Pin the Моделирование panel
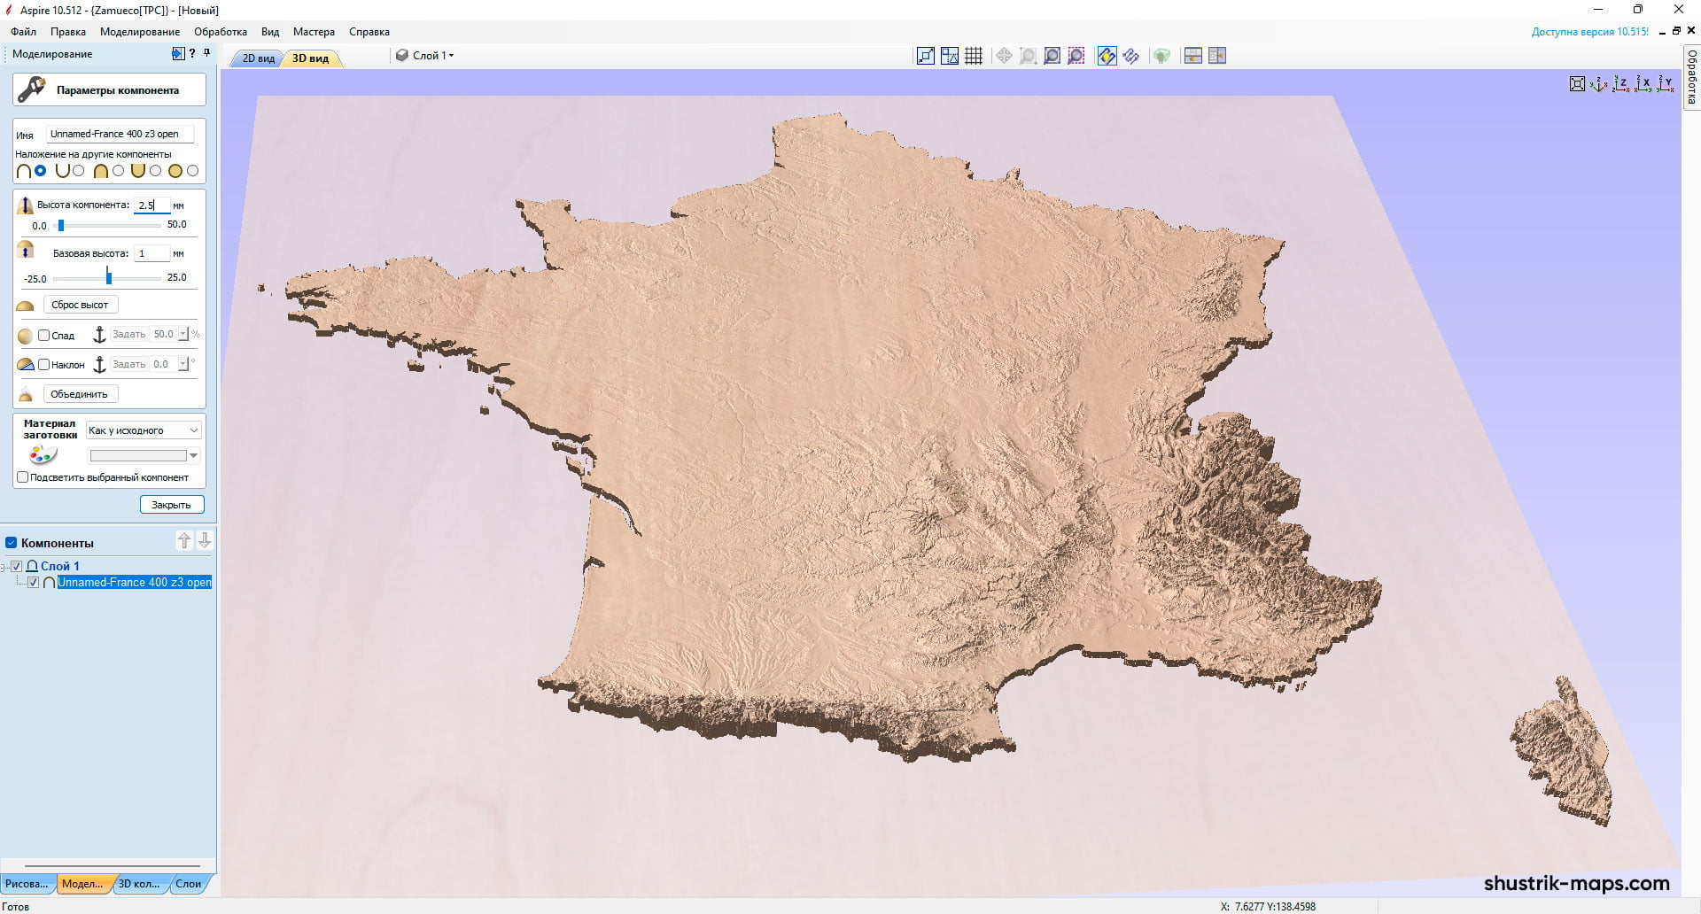Image resolution: width=1701 pixels, height=914 pixels. 206,54
